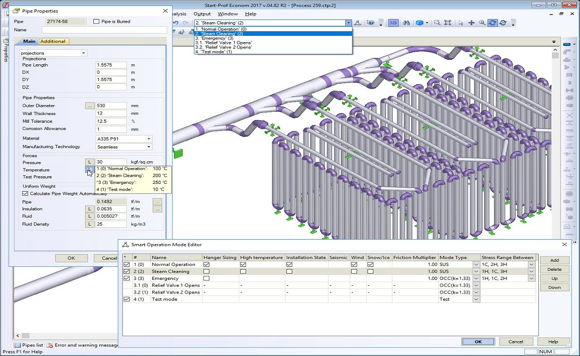Click the ... button beside Pipe weight
Screen dimensions: 580x356
(x=157, y=202)
